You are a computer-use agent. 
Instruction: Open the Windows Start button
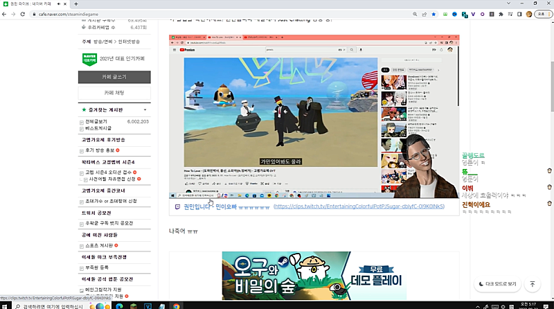click(x=5, y=306)
